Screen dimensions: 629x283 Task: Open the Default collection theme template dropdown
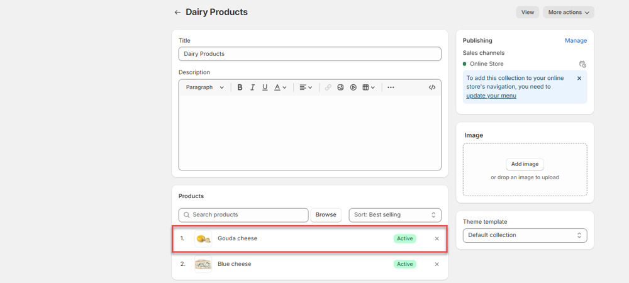click(x=525, y=235)
